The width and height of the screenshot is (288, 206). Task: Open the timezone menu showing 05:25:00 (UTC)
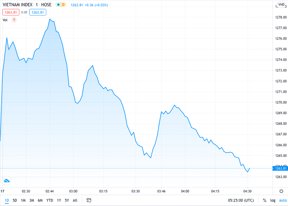(241, 200)
